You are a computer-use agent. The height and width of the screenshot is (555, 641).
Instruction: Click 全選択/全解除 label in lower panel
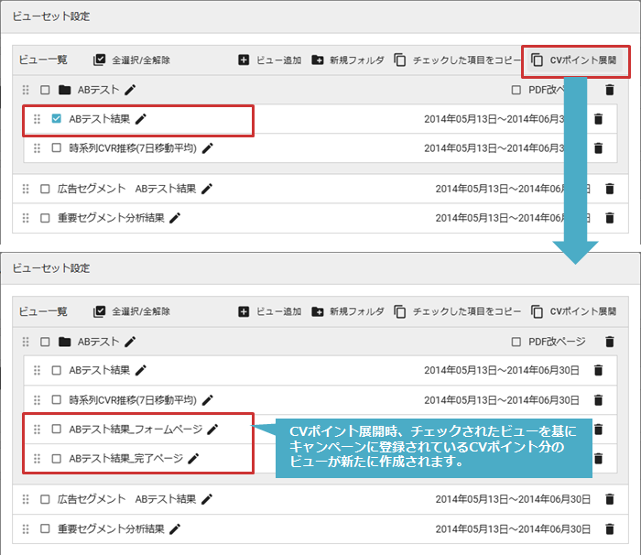coord(141,311)
